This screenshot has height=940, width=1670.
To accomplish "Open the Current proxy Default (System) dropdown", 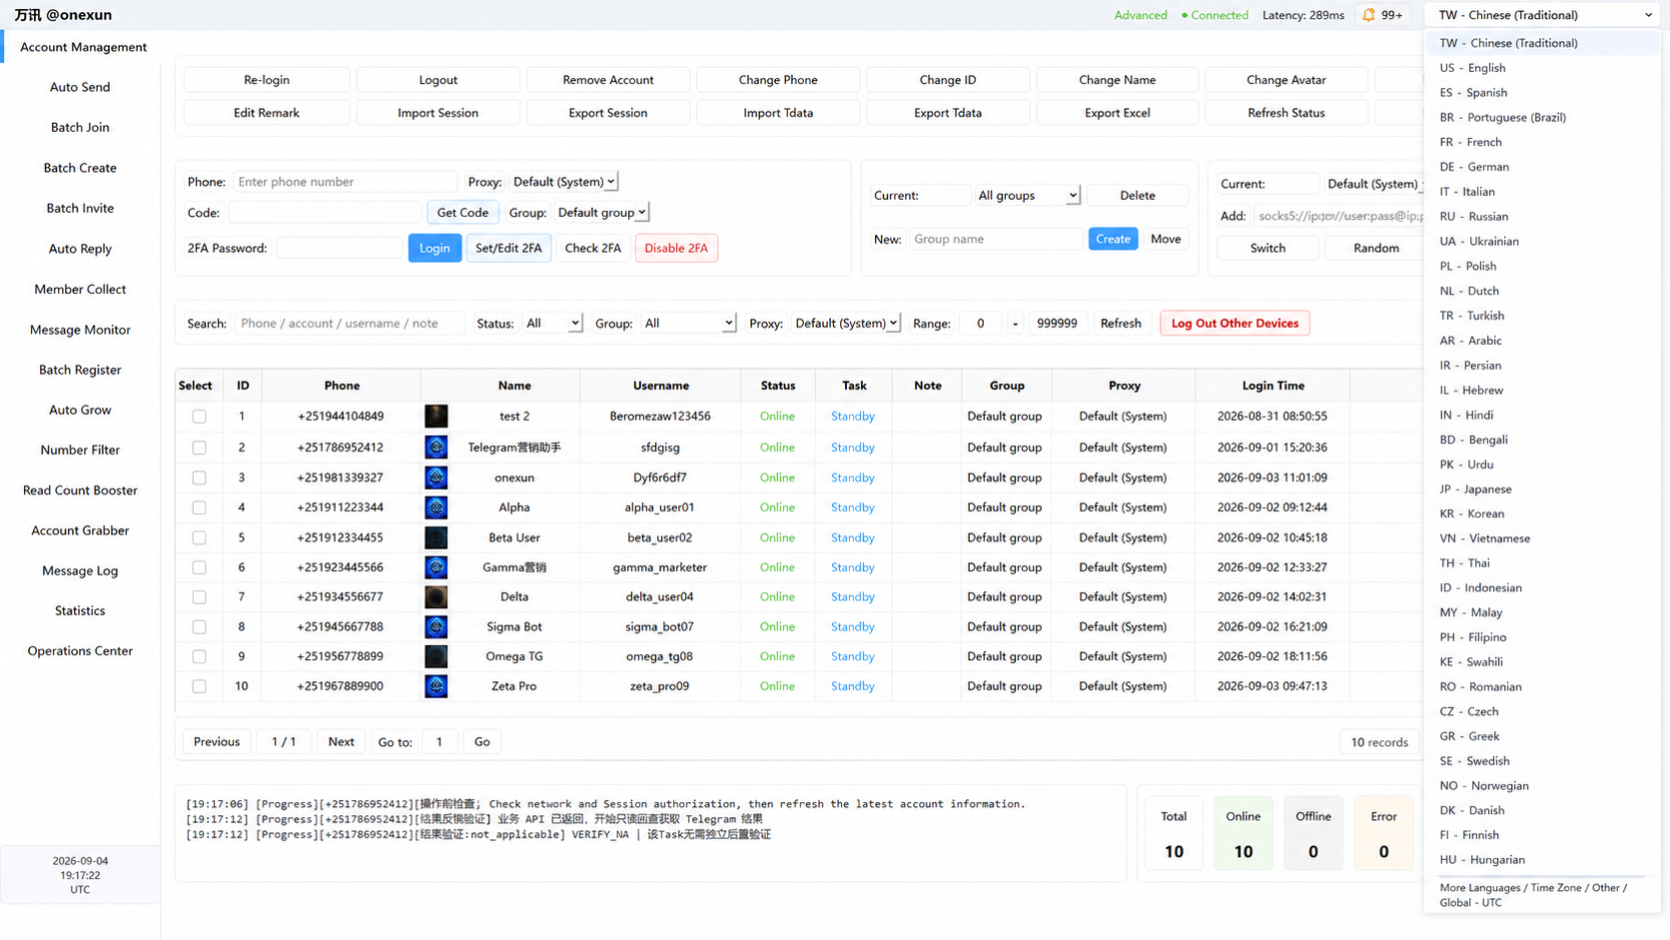I will point(1374,184).
